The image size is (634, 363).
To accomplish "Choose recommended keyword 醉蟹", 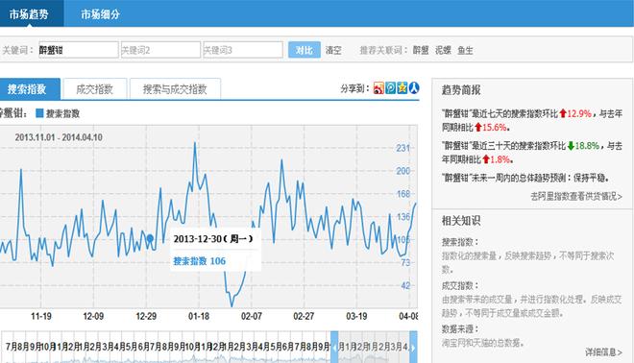I will [x=421, y=50].
